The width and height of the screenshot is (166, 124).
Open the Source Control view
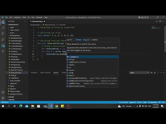[x=3, y=34]
